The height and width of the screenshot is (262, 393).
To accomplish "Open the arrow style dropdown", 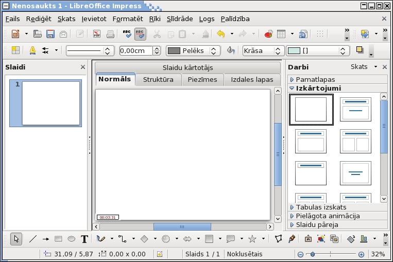I will click(56, 50).
